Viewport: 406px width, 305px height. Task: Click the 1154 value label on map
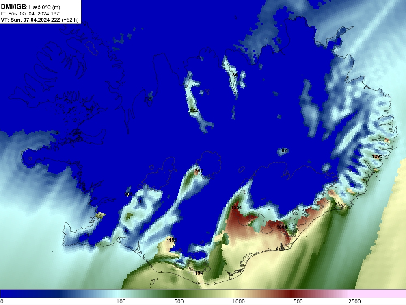pos(198,273)
